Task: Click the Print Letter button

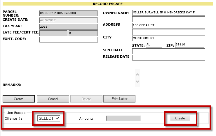Action: tap(119, 99)
